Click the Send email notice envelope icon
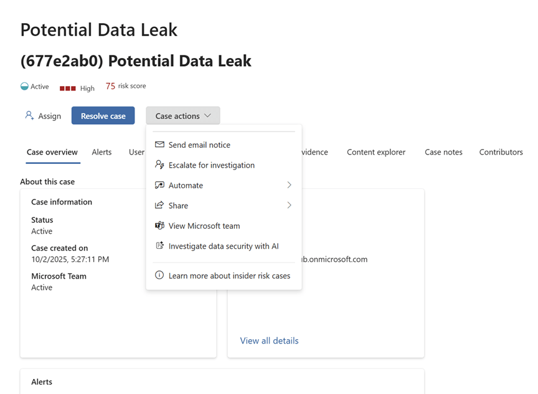The image size is (538, 394). coord(159,145)
